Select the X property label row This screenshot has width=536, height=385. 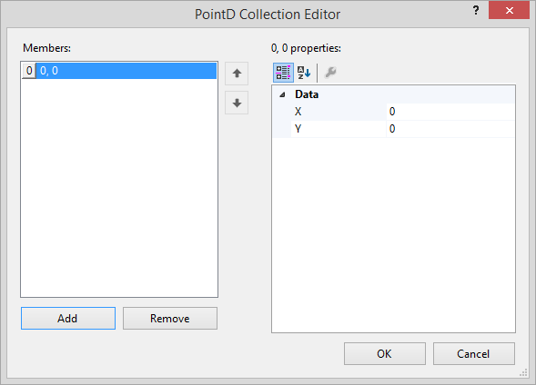339,112
